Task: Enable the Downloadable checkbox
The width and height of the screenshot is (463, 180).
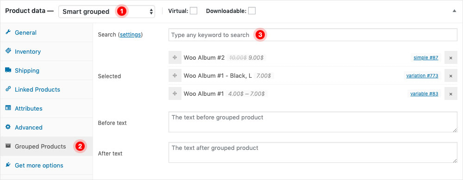Action: pos(252,11)
